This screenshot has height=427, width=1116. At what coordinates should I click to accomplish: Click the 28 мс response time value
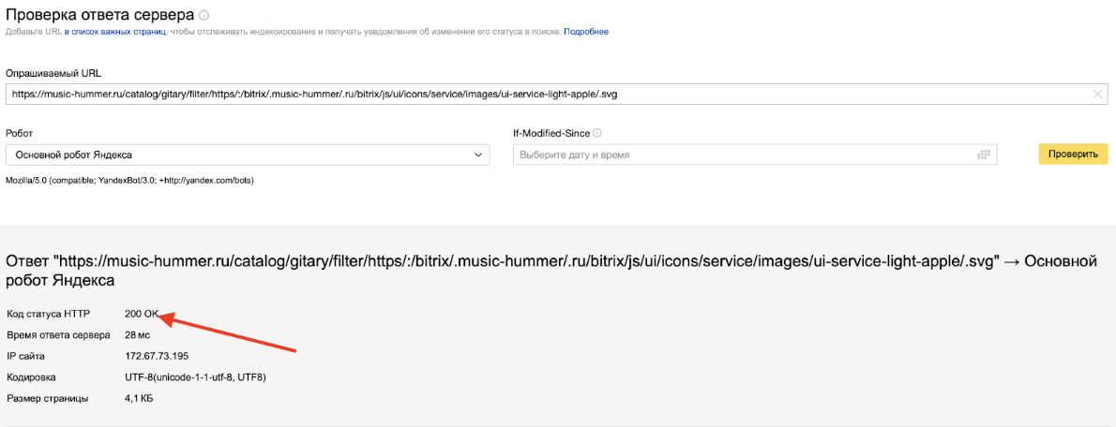tap(138, 335)
